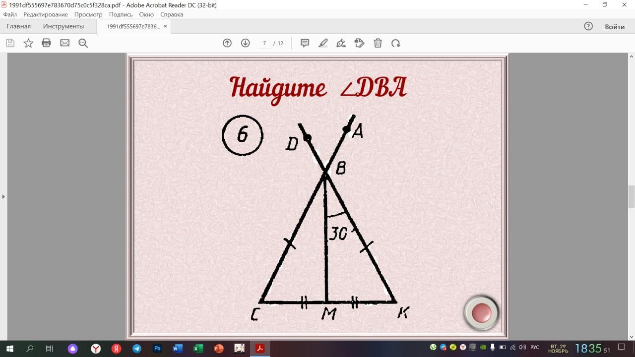The width and height of the screenshot is (635, 357).
Task: Send the file by email
Action: point(64,43)
